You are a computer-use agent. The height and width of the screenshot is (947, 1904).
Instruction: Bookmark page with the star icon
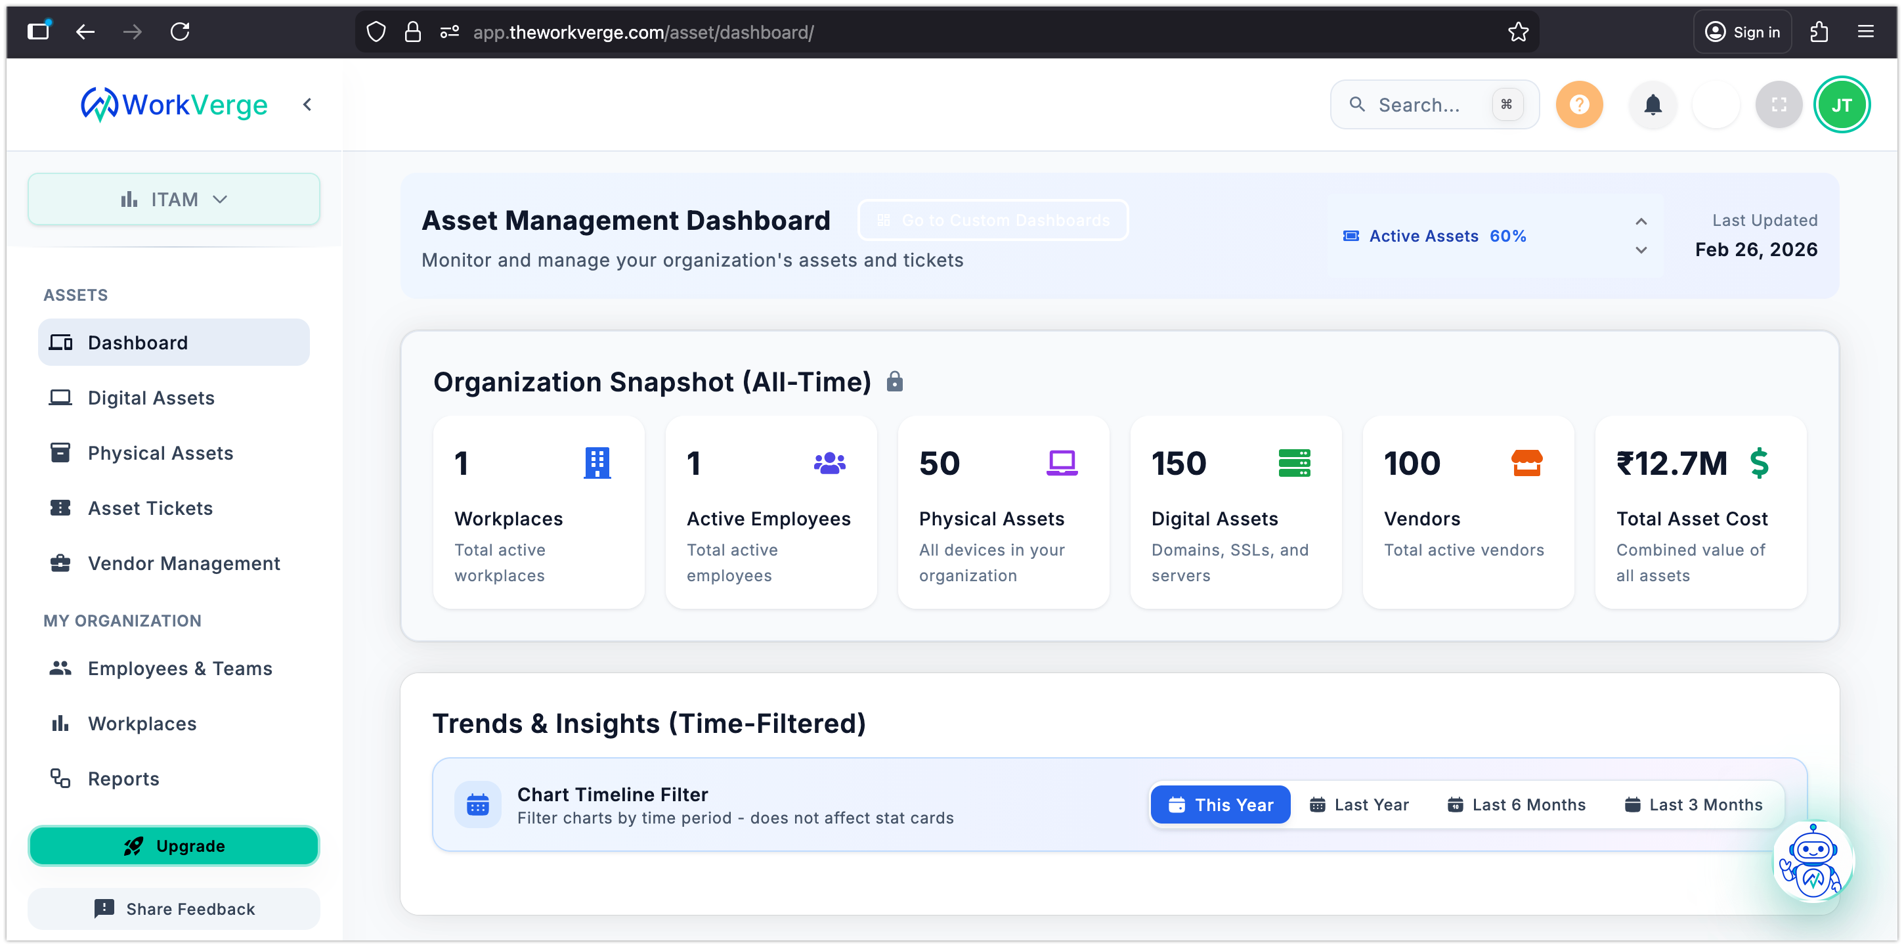click(x=1517, y=32)
